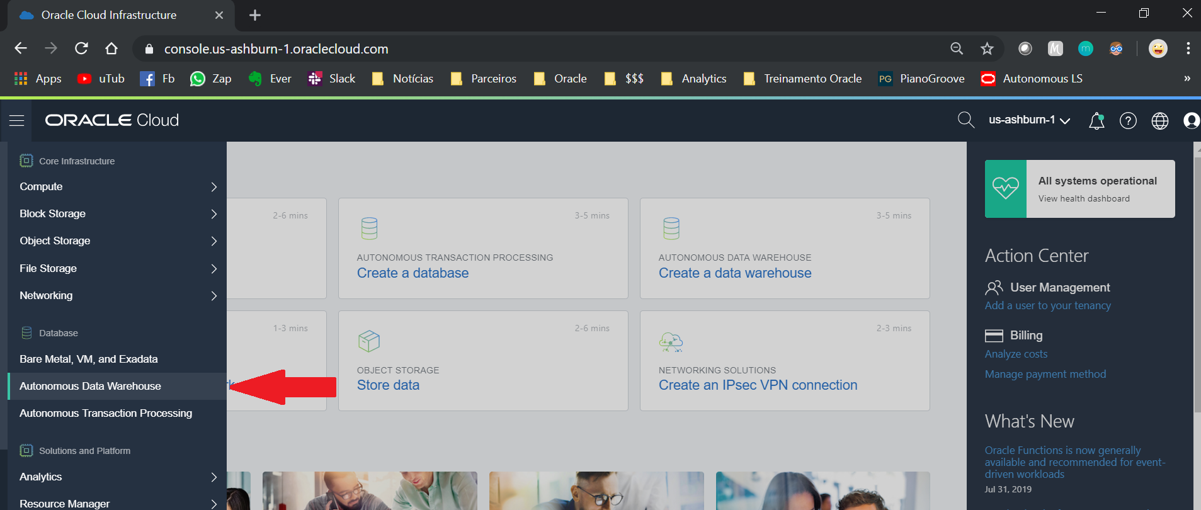The width and height of the screenshot is (1201, 510).
Task: Open the Ever Evernote bookmark
Action: 270,79
